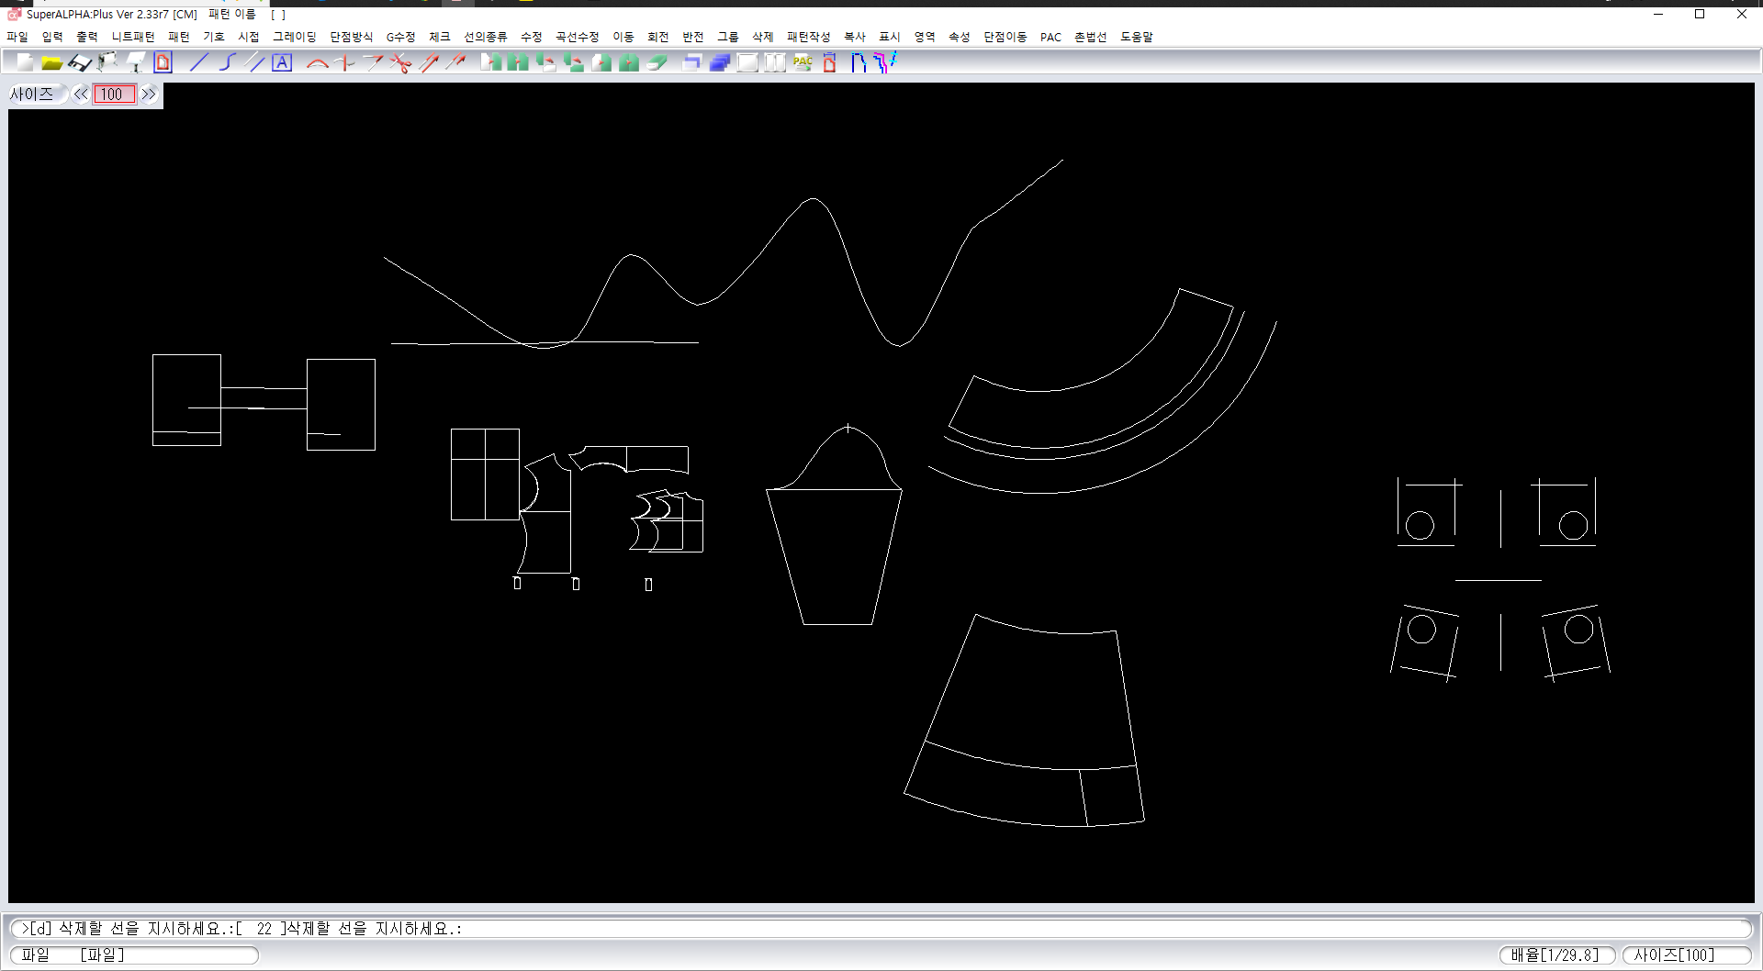Open a file with the yellow folder icon
The width and height of the screenshot is (1763, 971).
tap(51, 62)
